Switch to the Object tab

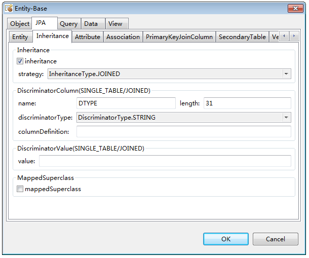(x=20, y=24)
